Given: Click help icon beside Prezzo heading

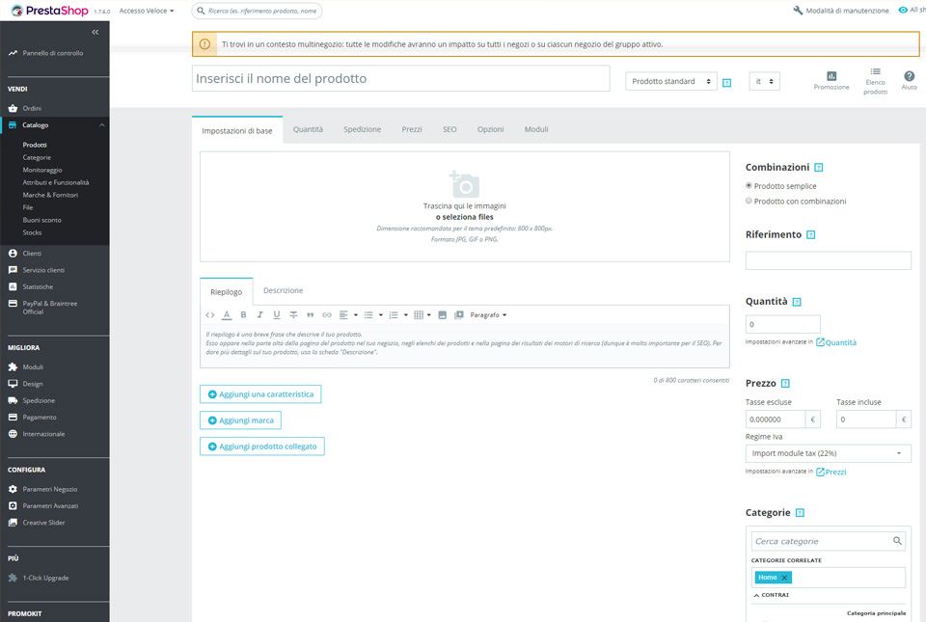Looking at the screenshot, I should [785, 384].
